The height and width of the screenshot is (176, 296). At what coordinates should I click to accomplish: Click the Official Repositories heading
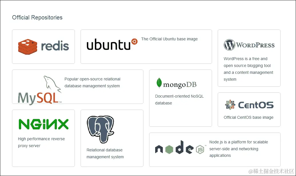pyautogui.click(x=37, y=17)
